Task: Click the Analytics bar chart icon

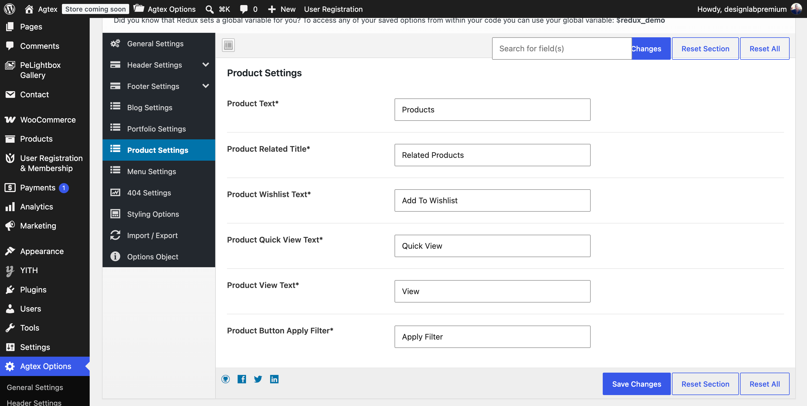Action: tap(10, 207)
